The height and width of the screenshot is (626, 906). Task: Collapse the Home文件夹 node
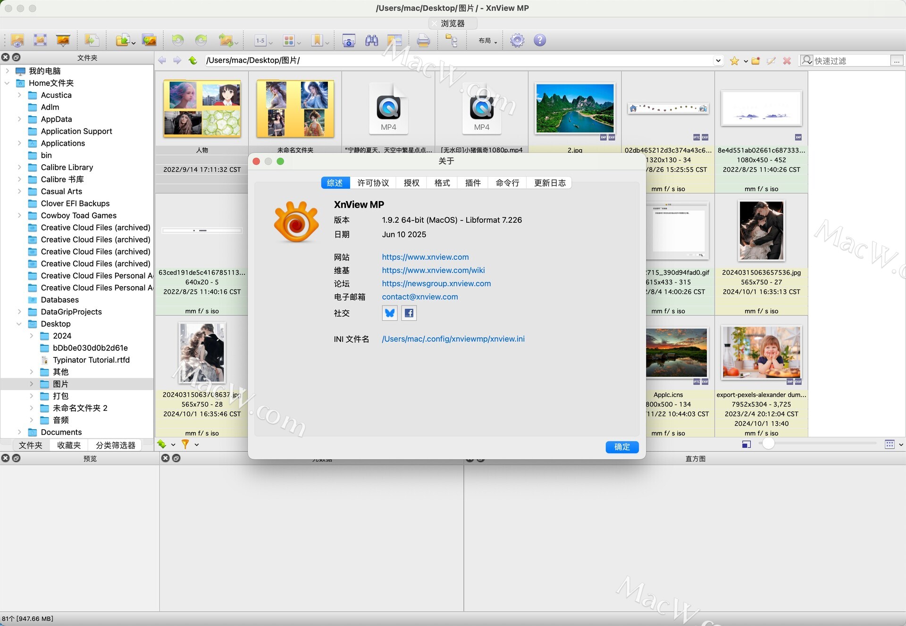pyautogui.click(x=8, y=83)
